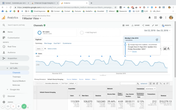Switch to data table view icon
This screenshot has height=110, width=176.
[x=150, y=84]
